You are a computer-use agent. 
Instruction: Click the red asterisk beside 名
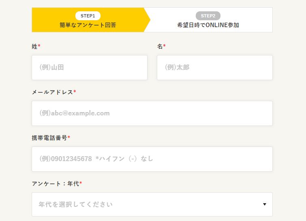click(x=164, y=46)
